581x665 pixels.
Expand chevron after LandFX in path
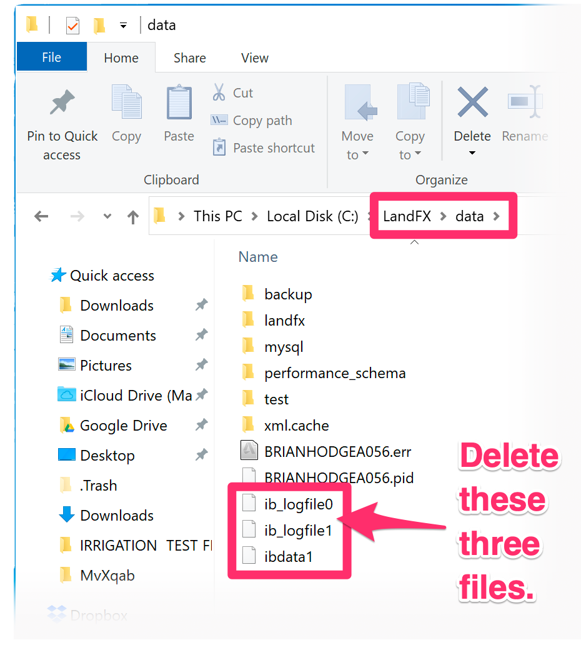[444, 216]
